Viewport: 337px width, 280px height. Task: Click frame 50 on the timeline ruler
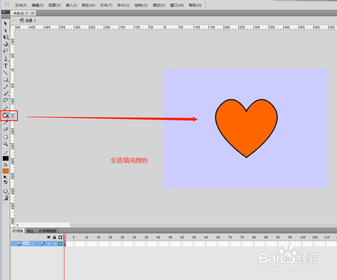pyautogui.click(x=182, y=237)
